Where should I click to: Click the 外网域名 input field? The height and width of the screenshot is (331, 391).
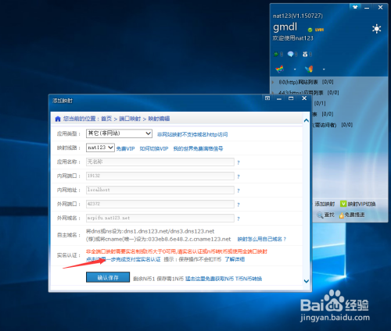160,218
